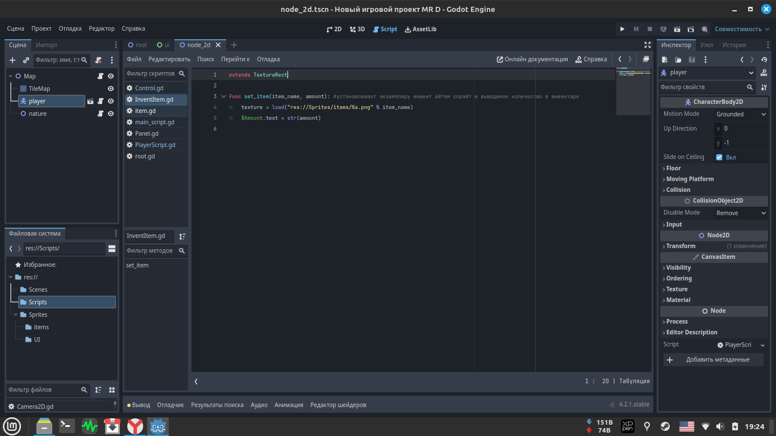Open Scene dock three-dot options menu
Viewport: 776px width, 436px height.
point(116,45)
